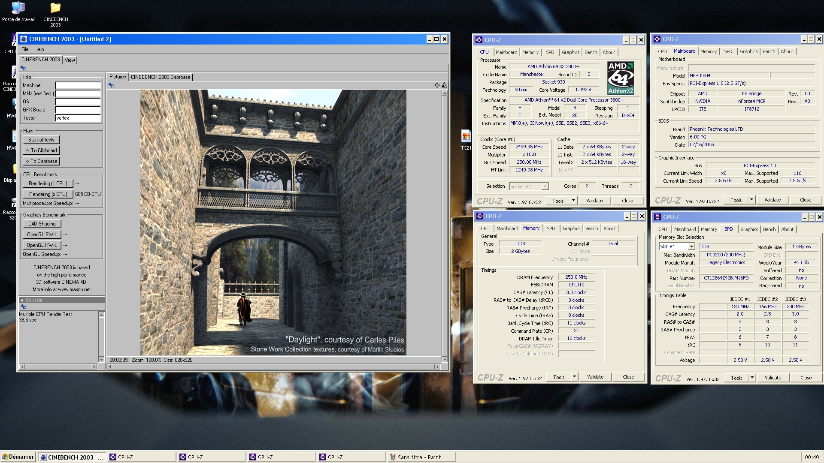Image resolution: width=824 pixels, height=463 pixels.
Task: Click the Console header collapse square
Action: (x=22, y=300)
